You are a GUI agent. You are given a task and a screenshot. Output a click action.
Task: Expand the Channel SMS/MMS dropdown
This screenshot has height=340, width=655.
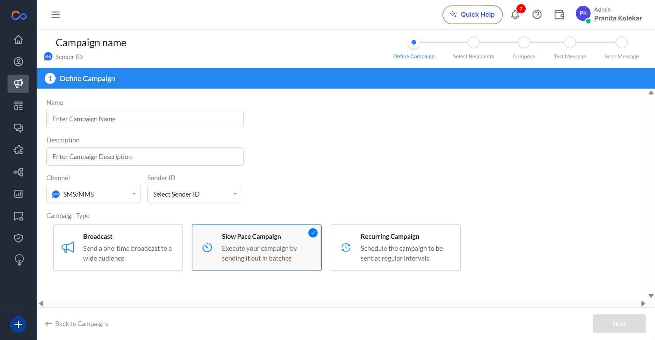(x=93, y=194)
